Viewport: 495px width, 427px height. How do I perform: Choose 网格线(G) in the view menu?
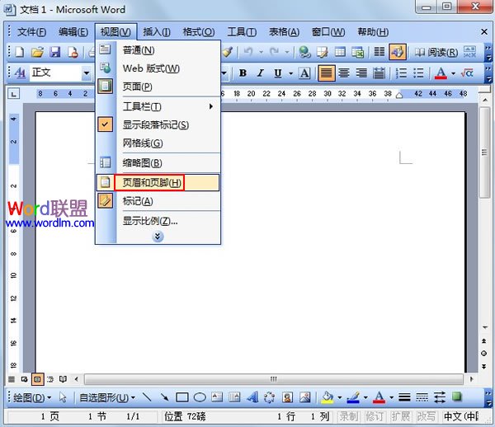coord(158,143)
